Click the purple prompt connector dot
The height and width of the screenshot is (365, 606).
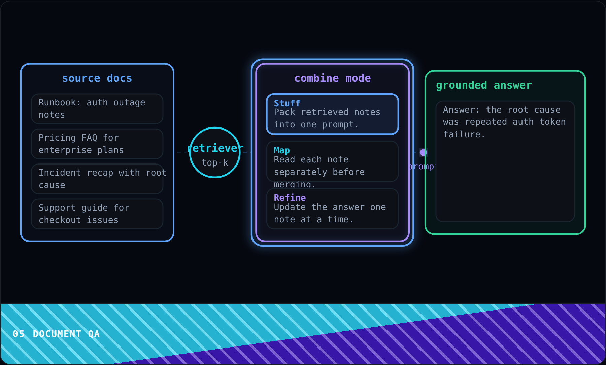tap(423, 152)
